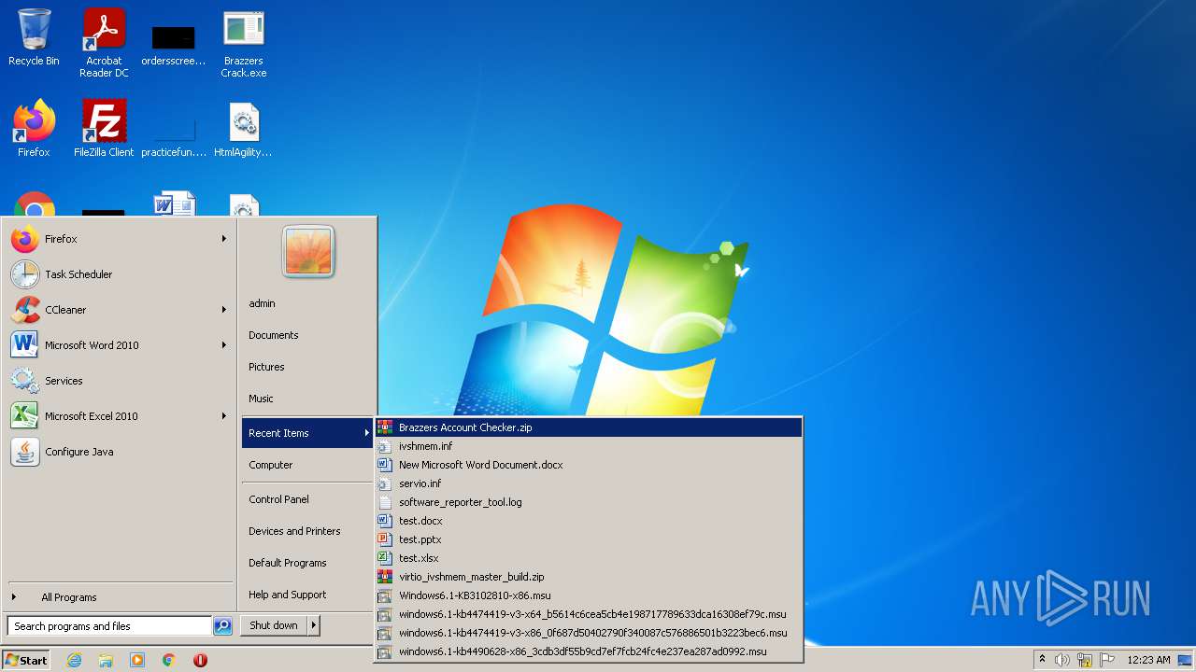Open windows6.1-kb4474419-v3-x86 msu recent item
This screenshot has height=672, width=1196.
pyautogui.click(x=589, y=633)
